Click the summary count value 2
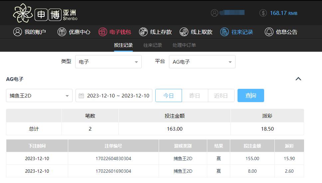This screenshot has width=322, height=183. [90, 129]
